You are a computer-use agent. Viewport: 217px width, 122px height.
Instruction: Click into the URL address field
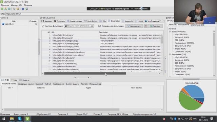coord(90,14)
